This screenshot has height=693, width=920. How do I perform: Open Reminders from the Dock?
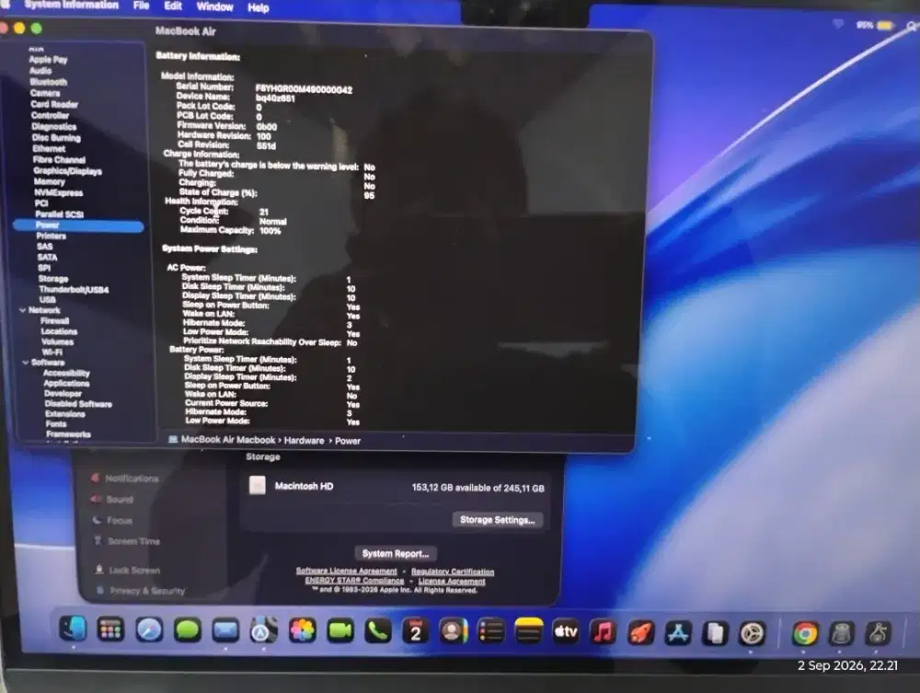point(490,632)
